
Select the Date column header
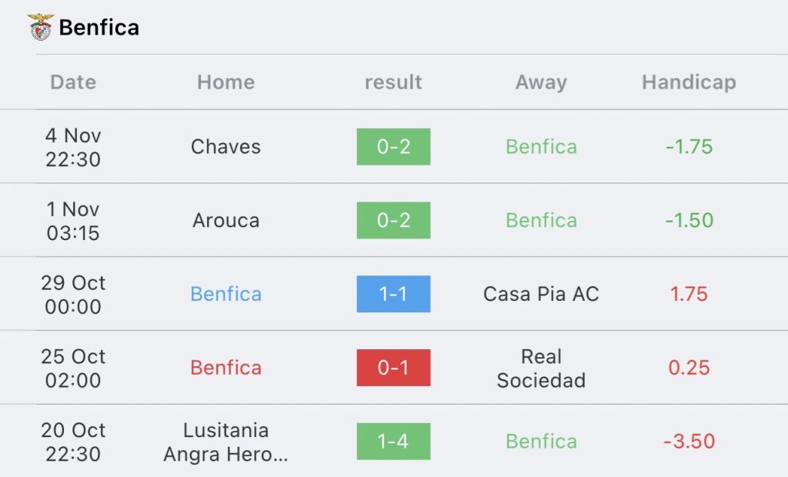coord(73,82)
